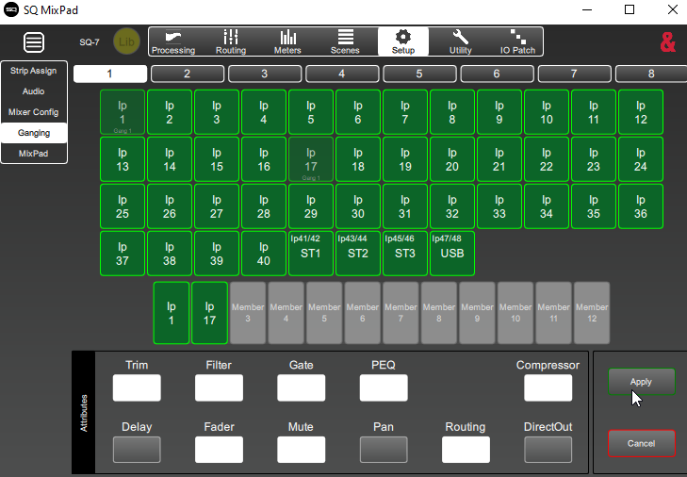Image resolution: width=687 pixels, height=477 pixels.
Task: Select gang tab 5
Action: [419, 74]
